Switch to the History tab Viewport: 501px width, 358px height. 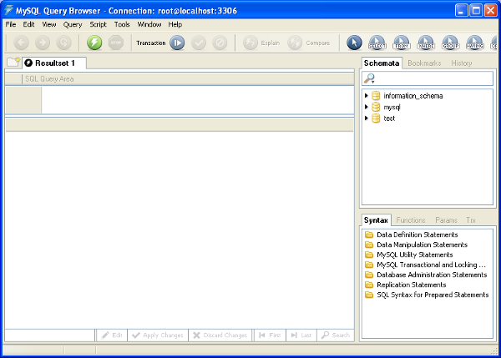[462, 63]
